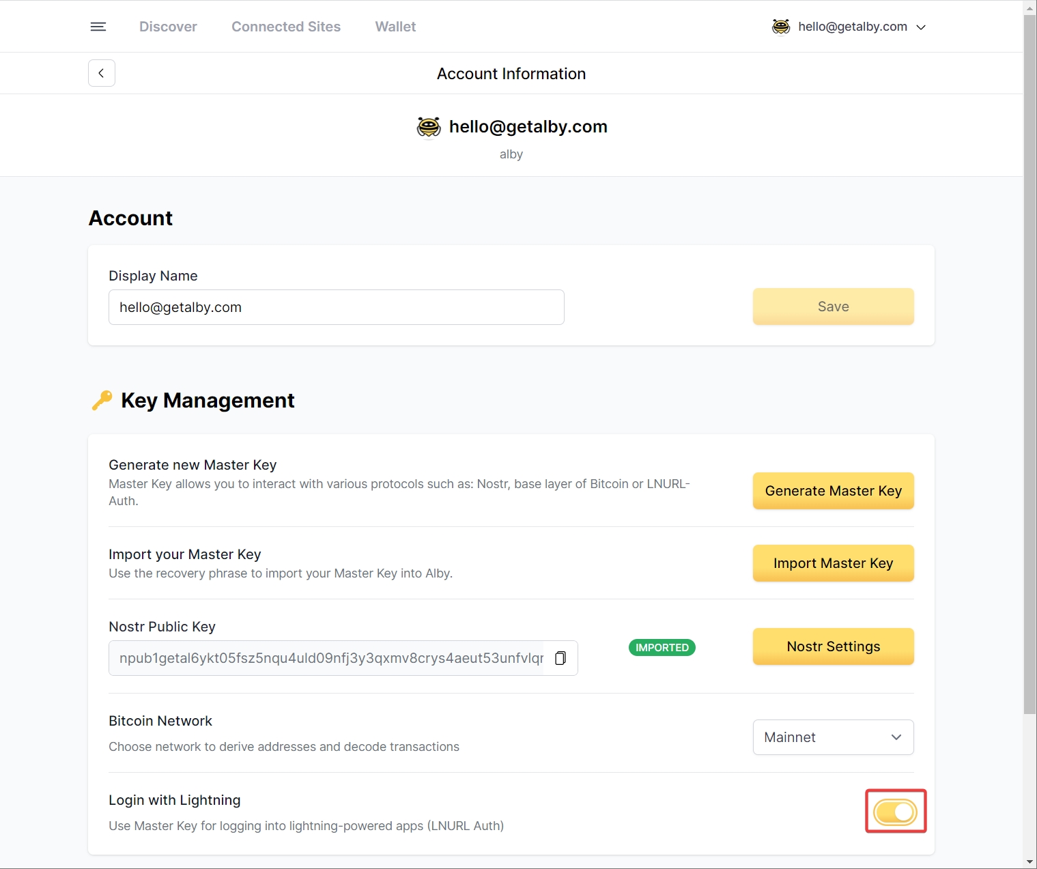Image resolution: width=1037 pixels, height=869 pixels.
Task: Click the Save button
Action: pos(833,307)
